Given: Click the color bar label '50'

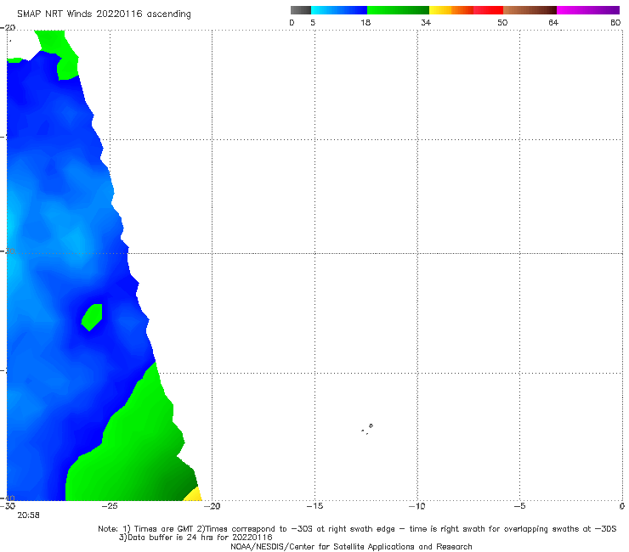Looking at the screenshot, I should pyautogui.click(x=502, y=22).
